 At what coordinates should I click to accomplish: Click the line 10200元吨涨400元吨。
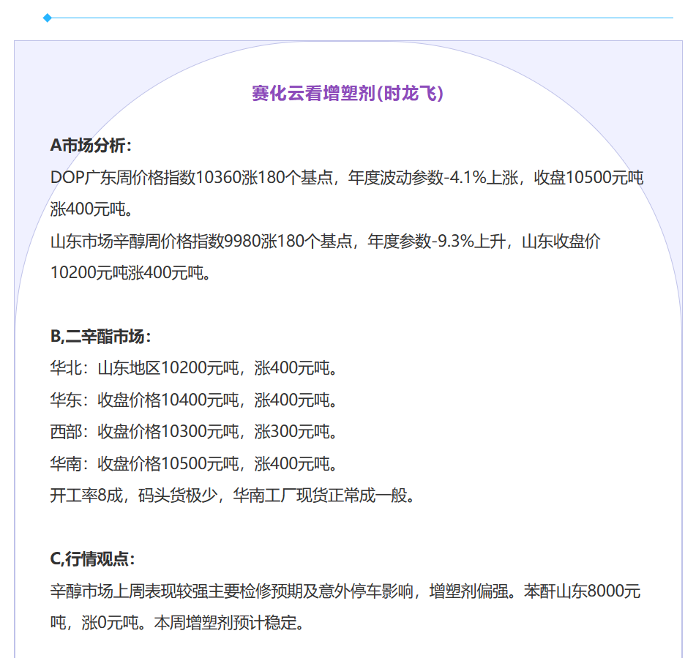130,272
